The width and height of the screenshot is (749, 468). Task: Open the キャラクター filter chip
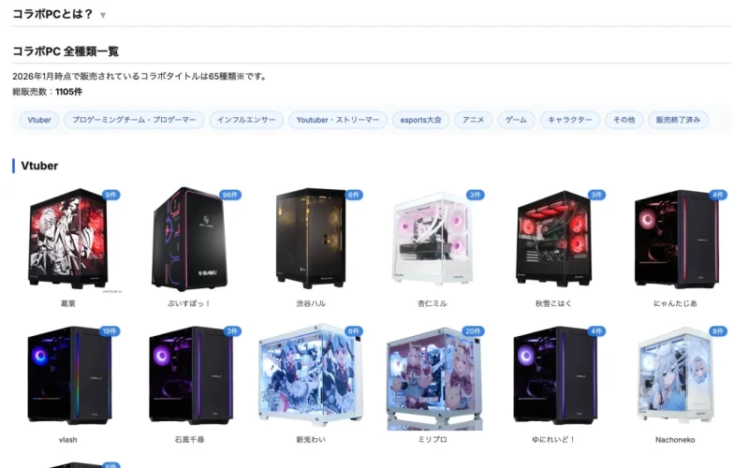click(x=570, y=120)
